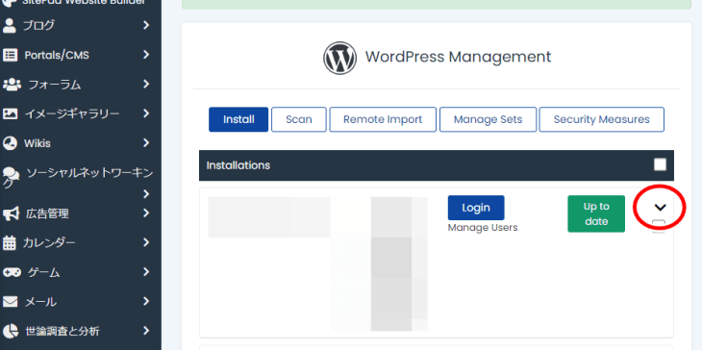The height and width of the screenshot is (350, 702).
Task: Click the blue Login button
Action: (476, 208)
